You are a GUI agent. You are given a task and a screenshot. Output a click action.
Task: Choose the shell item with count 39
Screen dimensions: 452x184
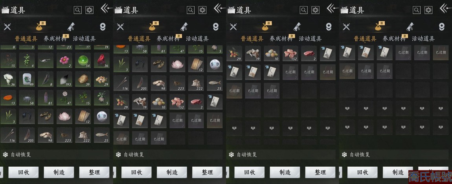click(x=83, y=79)
